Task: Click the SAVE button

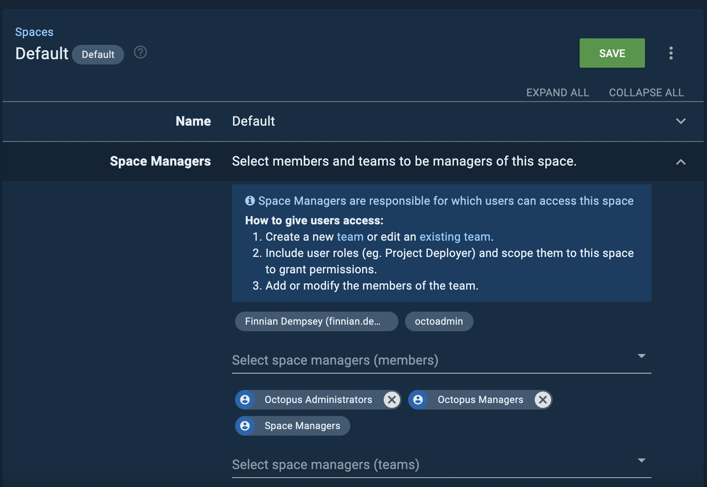Action: [611, 53]
